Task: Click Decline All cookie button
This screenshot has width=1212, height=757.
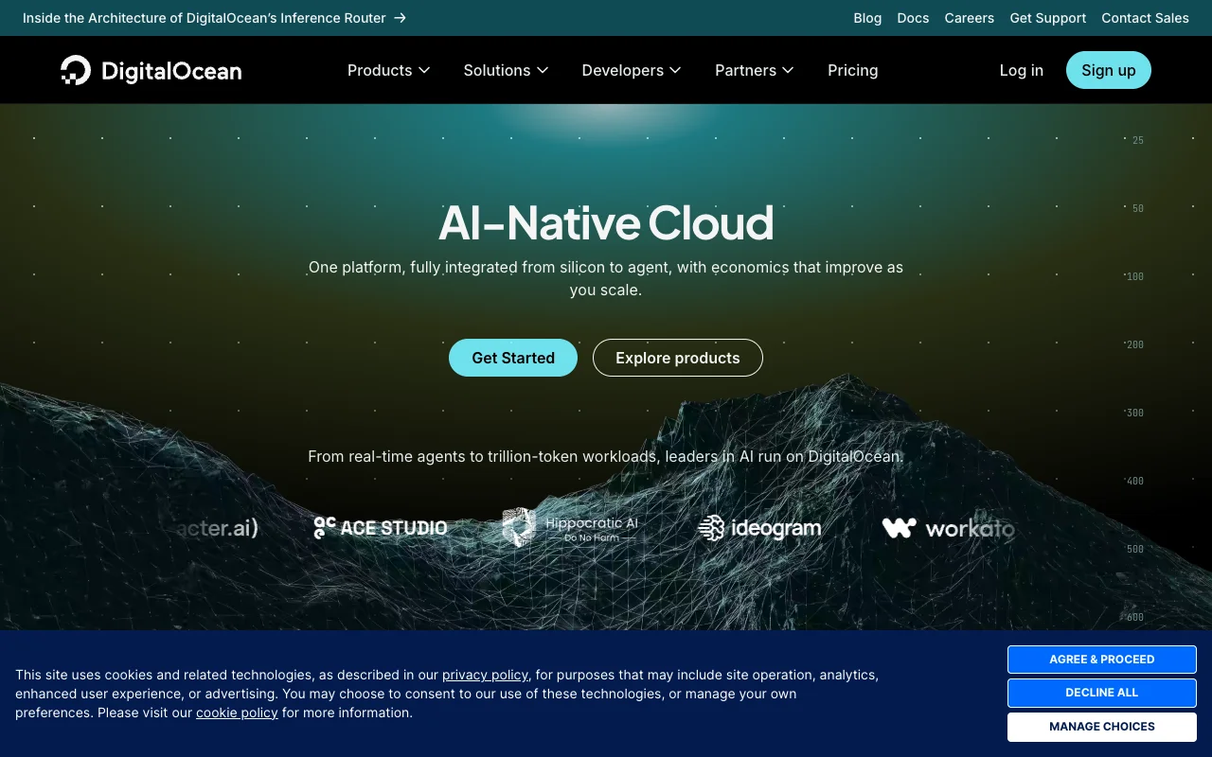Action: [1102, 693]
